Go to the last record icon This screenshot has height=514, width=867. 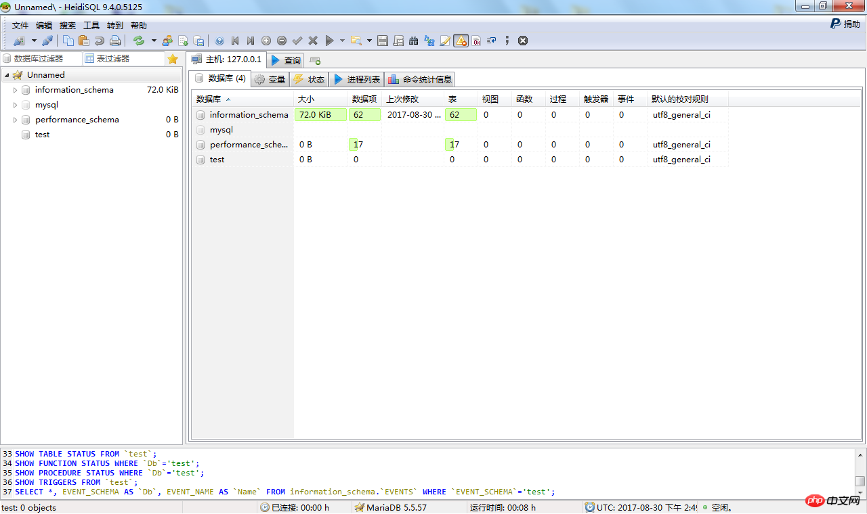[251, 41]
